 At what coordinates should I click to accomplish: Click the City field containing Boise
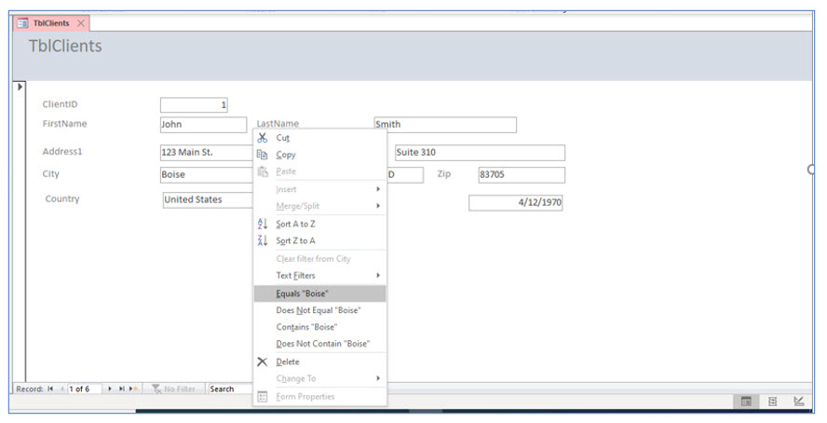[x=207, y=175]
